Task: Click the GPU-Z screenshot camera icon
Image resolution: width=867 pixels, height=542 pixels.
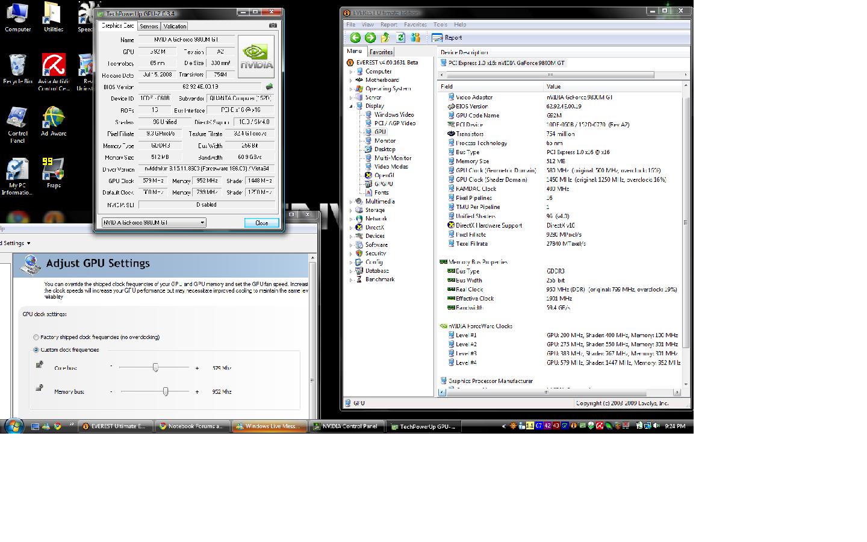Action: [x=273, y=25]
